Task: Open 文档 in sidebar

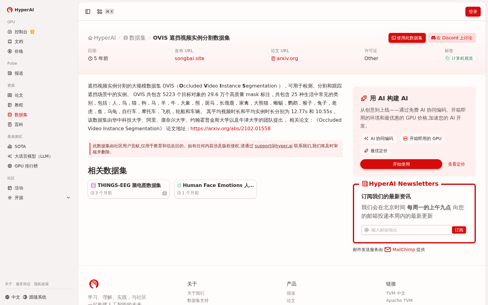Action: click(19, 41)
